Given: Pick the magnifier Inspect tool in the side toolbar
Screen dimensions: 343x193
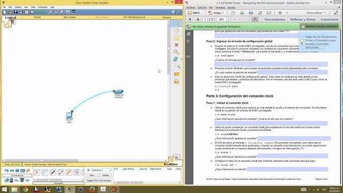Looking at the screenshot, I should [x=176, y=52].
